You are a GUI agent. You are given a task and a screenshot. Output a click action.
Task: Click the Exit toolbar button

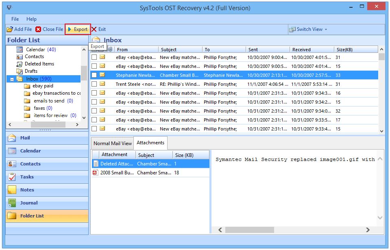pos(99,29)
